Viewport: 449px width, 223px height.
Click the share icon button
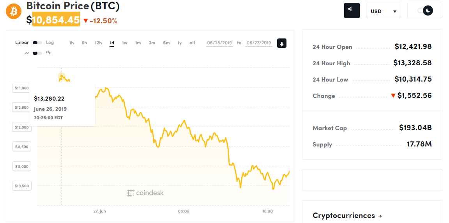[x=352, y=10]
